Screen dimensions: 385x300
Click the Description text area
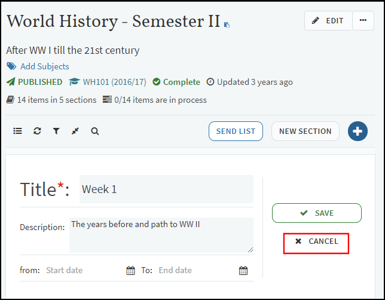[161, 234]
